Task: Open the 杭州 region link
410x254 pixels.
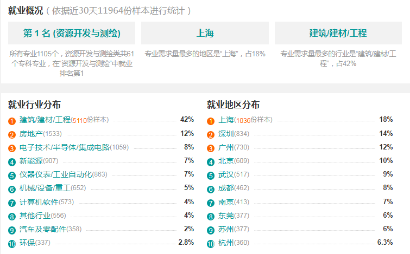Action: 226,243
